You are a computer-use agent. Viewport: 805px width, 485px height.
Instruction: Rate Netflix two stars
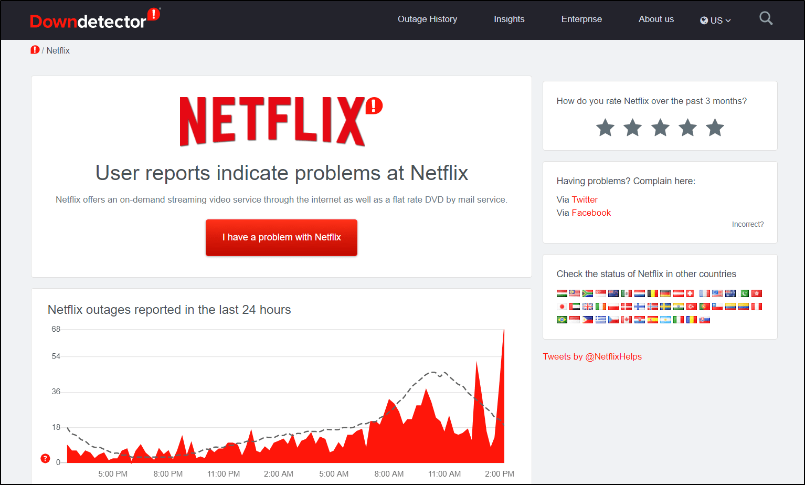[632, 128]
